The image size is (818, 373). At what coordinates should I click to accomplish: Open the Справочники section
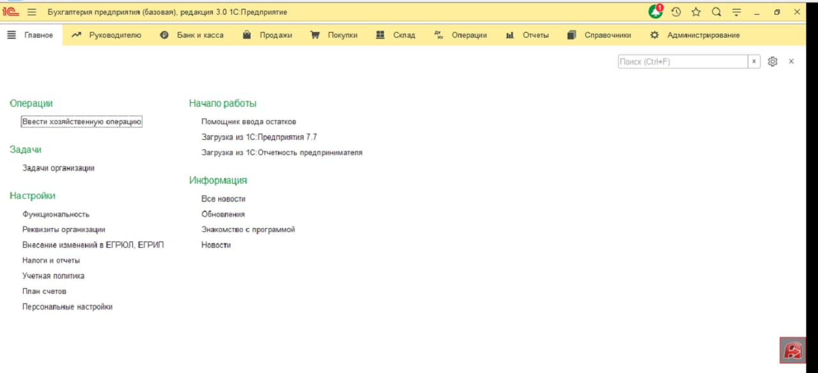[x=608, y=35]
